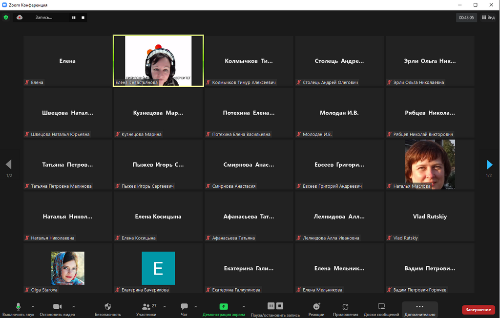Expand video options arrow next to camera

click(x=74, y=306)
